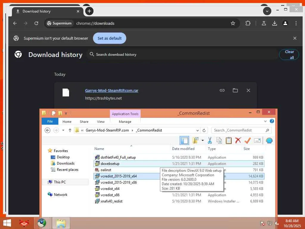Image resolution: width=305 pixels, height=229 pixels.
Task: Click the Search _CommonRedist box
Action: [241, 130]
